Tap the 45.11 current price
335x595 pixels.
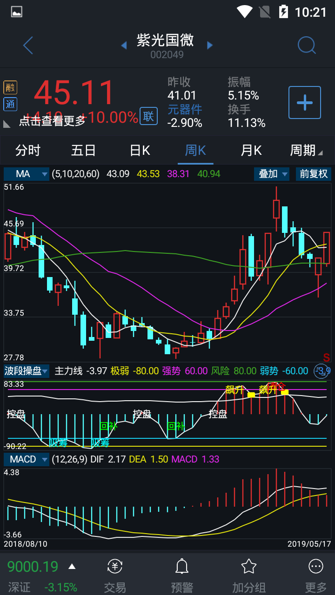(74, 93)
